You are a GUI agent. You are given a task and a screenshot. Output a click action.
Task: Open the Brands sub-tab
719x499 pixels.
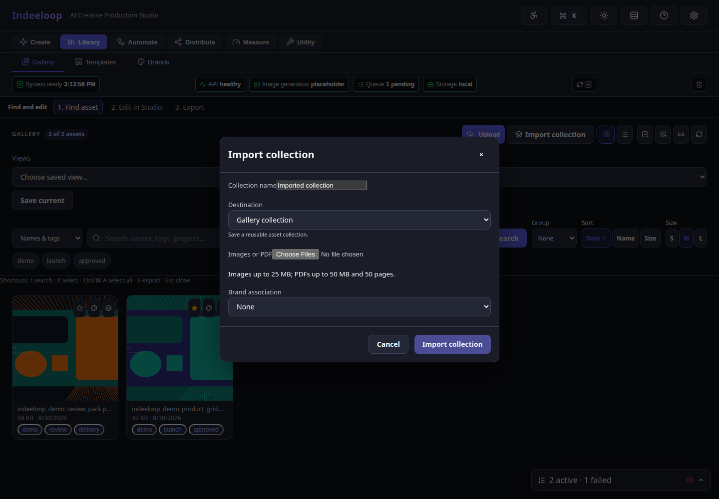(153, 62)
